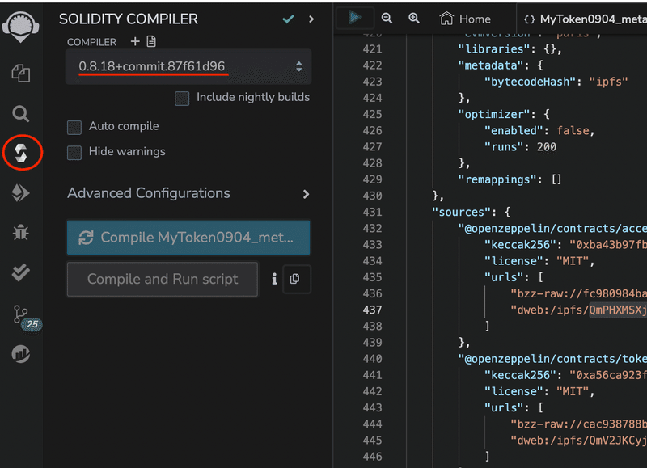The width and height of the screenshot is (647, 468).
Task: Open the Remix home logo icon
Action: [x=21, y=27]
